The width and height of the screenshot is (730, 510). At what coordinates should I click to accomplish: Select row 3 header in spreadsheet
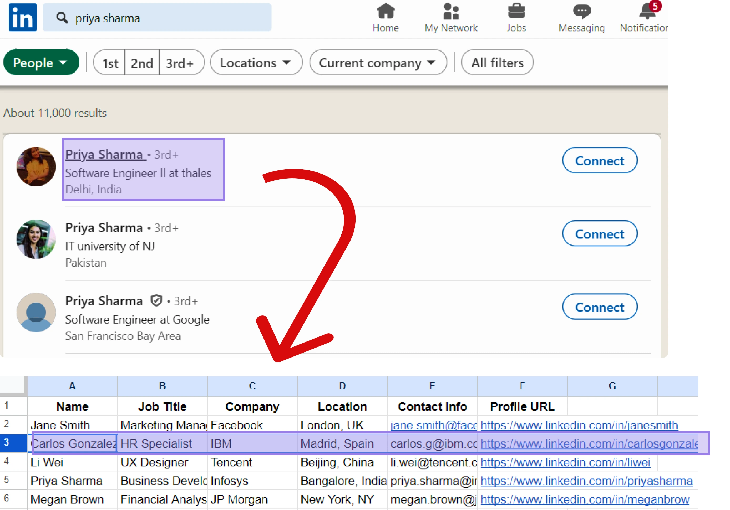pyautogui.click(x=13, y=443)
